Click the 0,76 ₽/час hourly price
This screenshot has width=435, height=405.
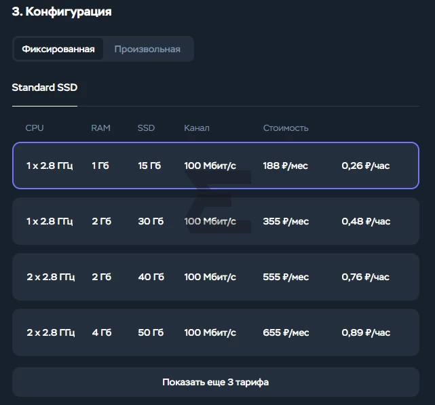(x=366, y=277)
